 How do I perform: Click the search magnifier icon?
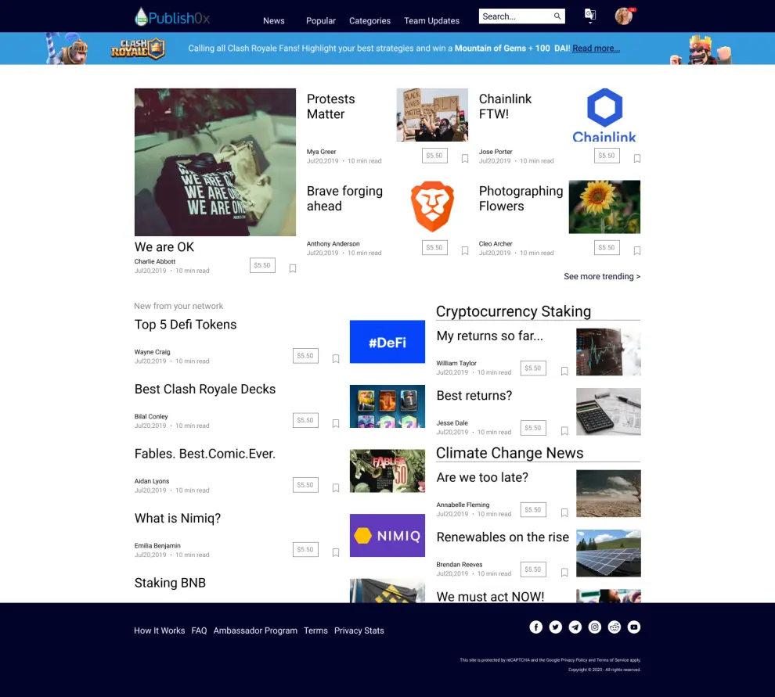(x=557, y=16)
